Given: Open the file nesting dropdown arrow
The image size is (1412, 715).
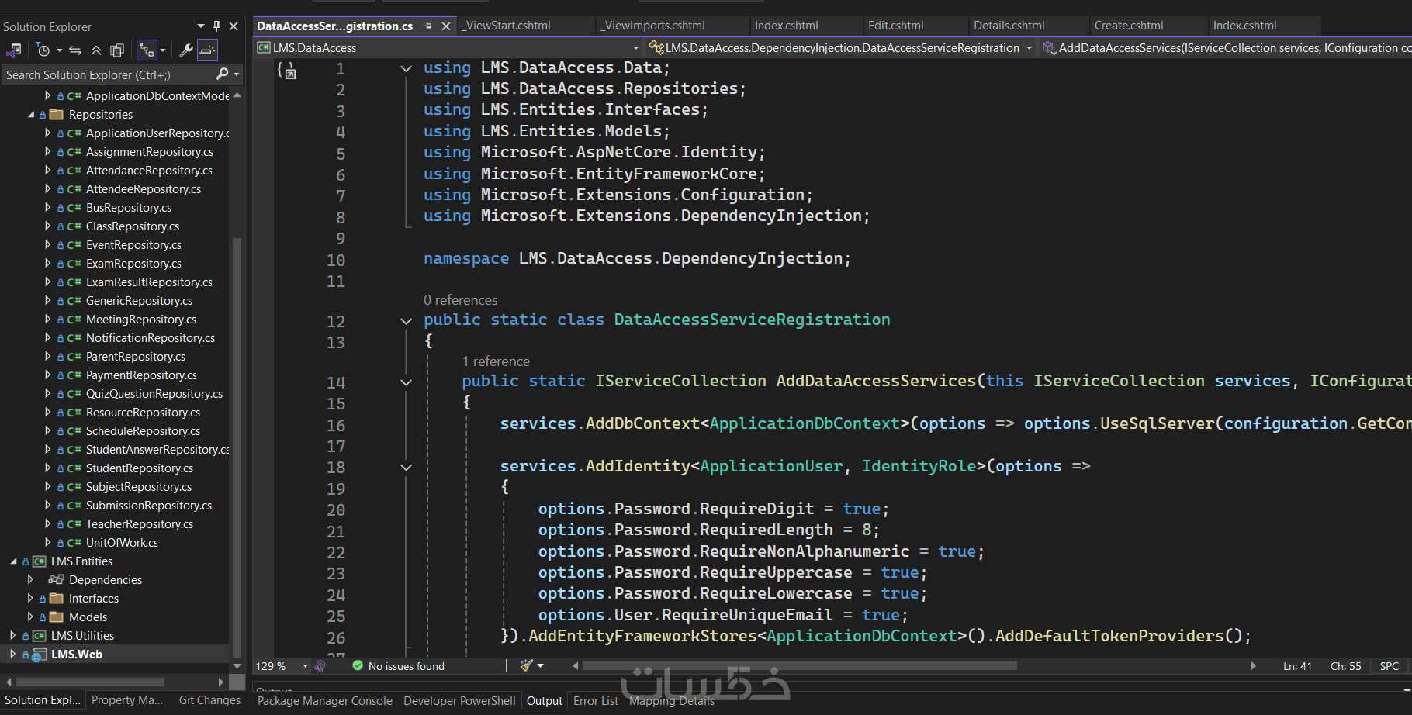Looking at the screenshot, I should 162,50.
